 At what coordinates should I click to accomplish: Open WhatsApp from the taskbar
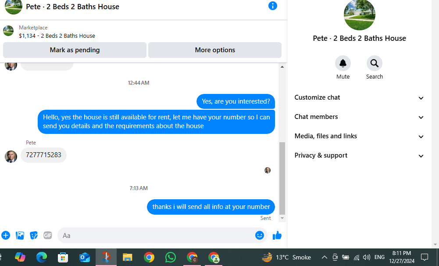171,257
